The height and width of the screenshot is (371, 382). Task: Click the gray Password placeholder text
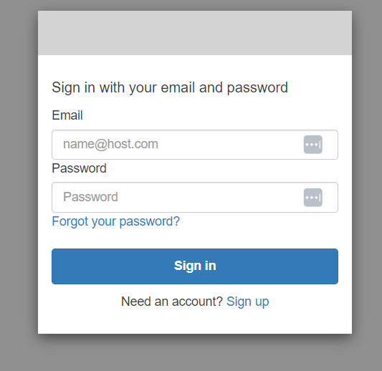pos(90,197)
